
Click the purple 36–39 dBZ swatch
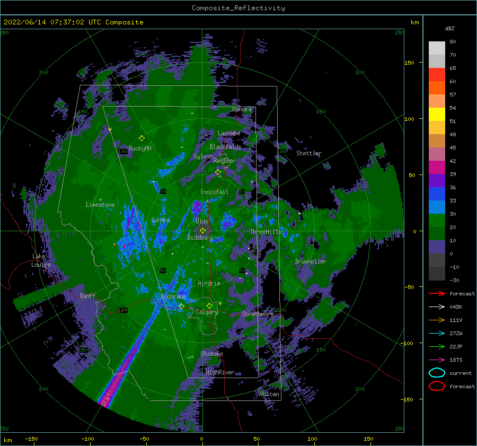(x=437, y=180)
